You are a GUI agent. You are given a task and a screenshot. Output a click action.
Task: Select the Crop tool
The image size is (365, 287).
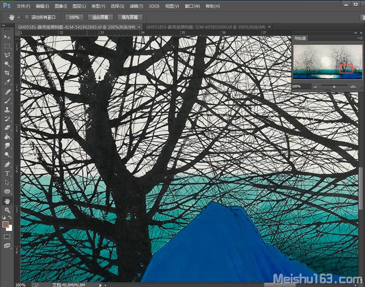(x=7, y=73)
